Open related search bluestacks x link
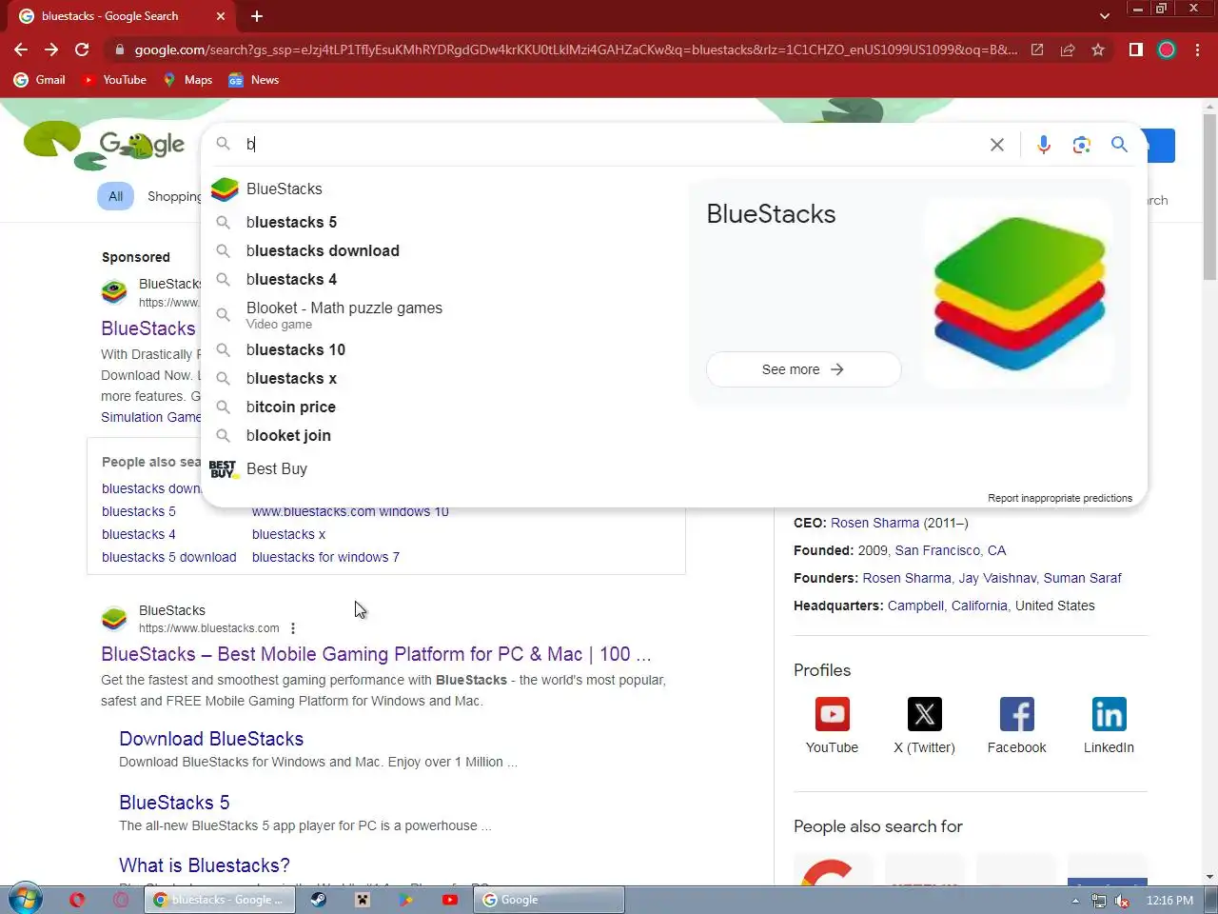1218x914 pixels. (288, 534)
